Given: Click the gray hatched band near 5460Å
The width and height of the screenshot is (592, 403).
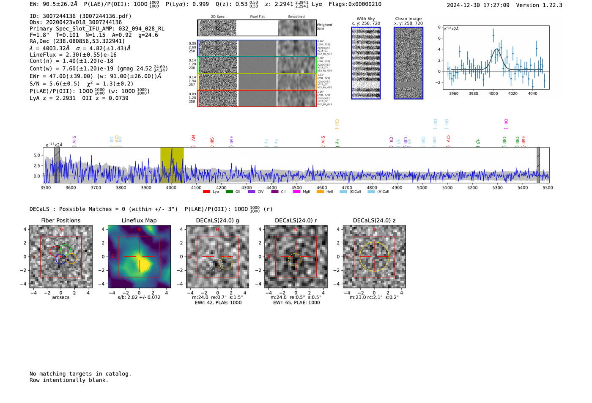Looking at the screenshot, I should click(538, 165).
